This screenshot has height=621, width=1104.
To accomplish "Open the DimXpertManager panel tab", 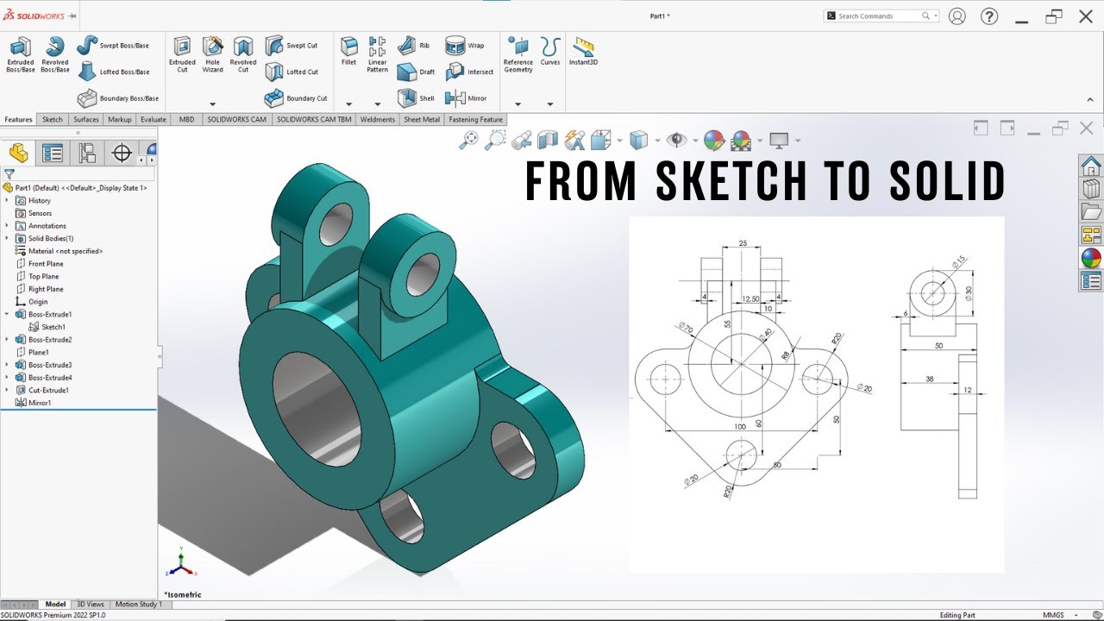I will click(x=122, y=154).
